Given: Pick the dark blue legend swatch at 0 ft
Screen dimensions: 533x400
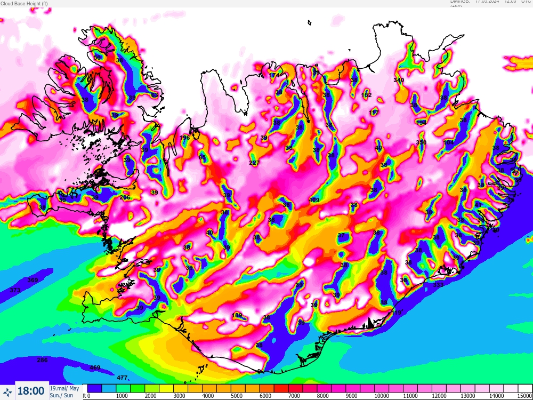Looking at the screenshot, I should point(94,388).
